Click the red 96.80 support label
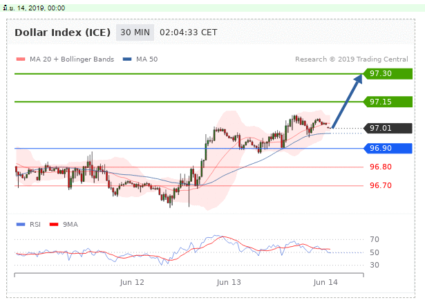This screenshot has width=425, height=307. tap(381, 167)
